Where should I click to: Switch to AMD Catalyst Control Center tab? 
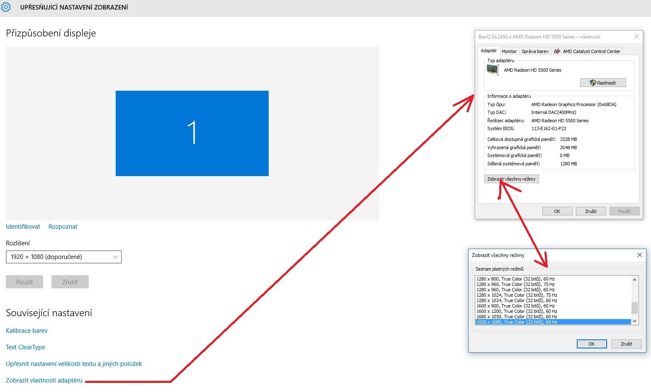click(x=587, y=51)
